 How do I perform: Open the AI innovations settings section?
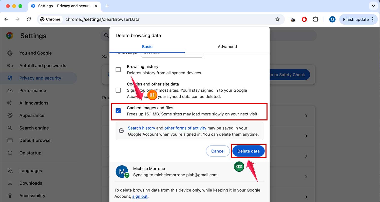tap(34, 103)
